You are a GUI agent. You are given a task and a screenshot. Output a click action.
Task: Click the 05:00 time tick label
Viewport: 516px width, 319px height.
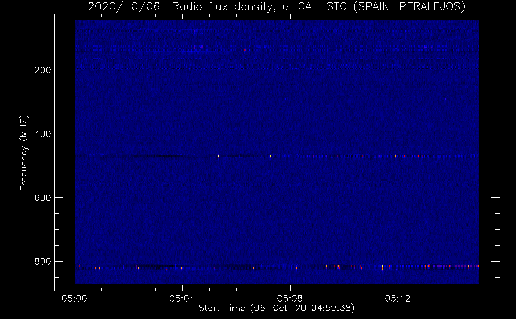click(75, 299)
